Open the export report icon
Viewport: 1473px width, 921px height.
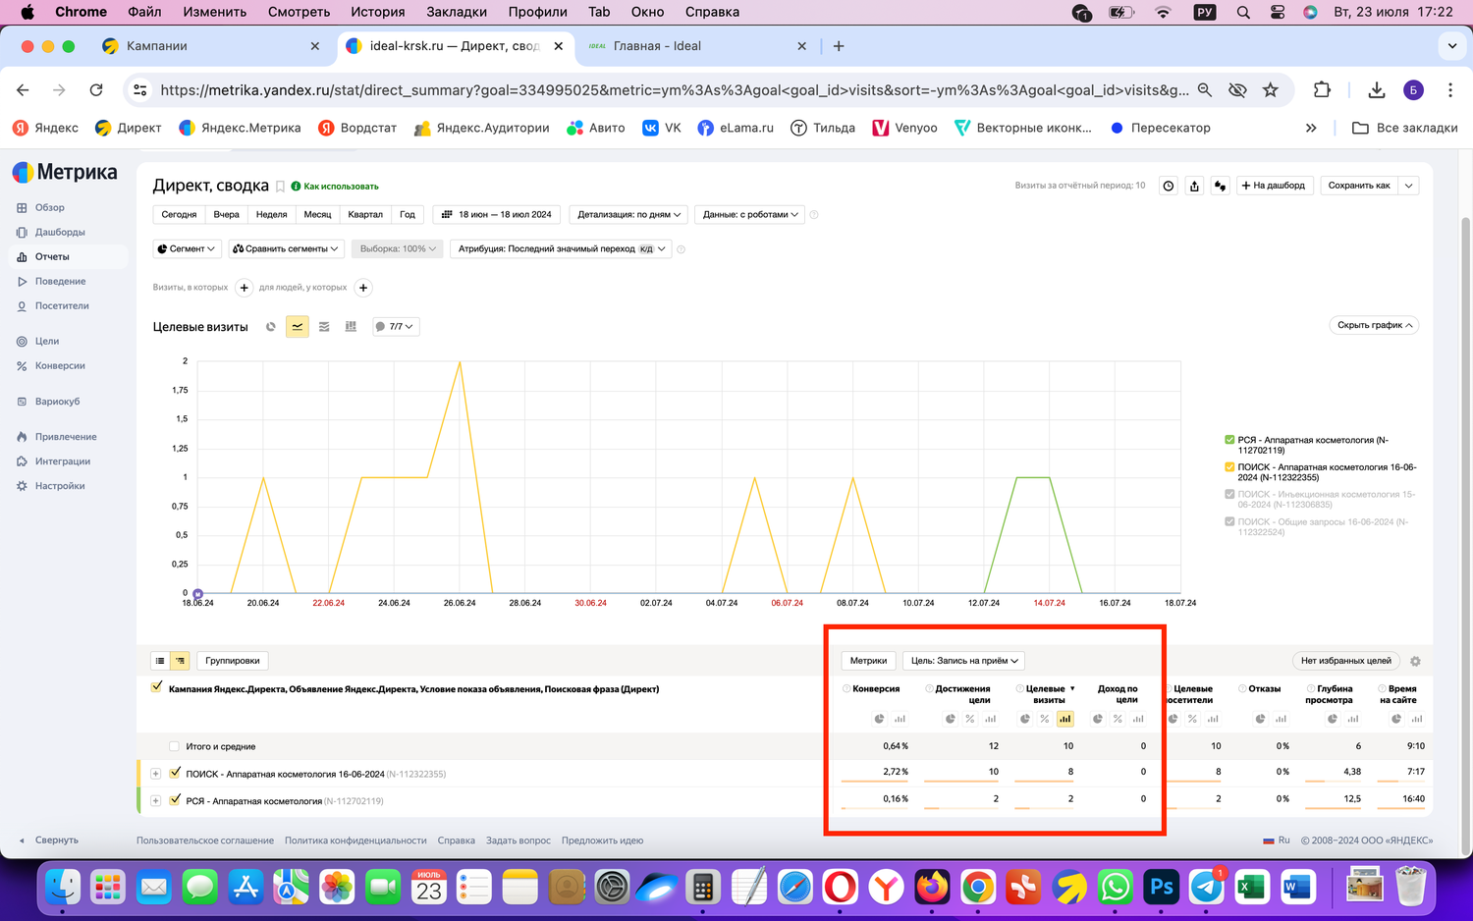click(1194, 186)
